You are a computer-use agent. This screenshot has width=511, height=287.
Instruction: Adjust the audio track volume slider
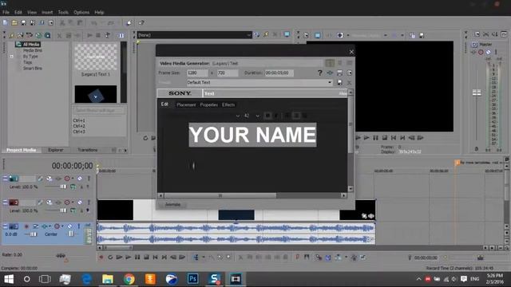coord(33,234)
